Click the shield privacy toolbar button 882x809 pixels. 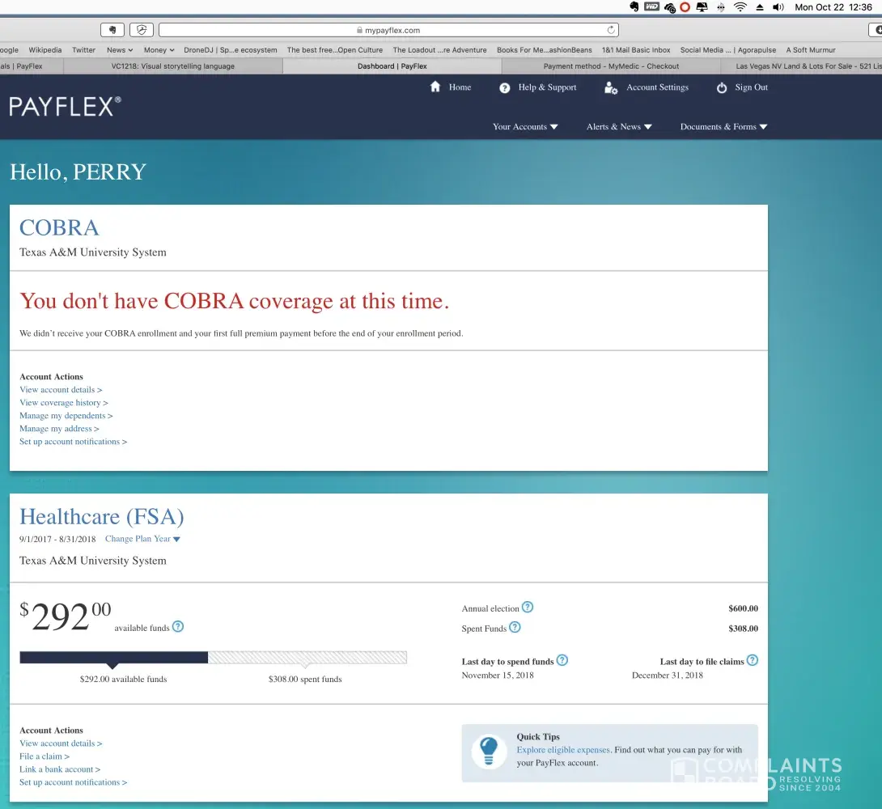point(142,30)
